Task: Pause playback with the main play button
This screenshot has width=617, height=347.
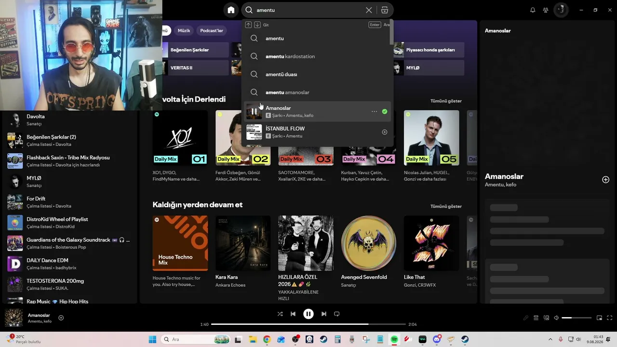Action: click(308, 314)
